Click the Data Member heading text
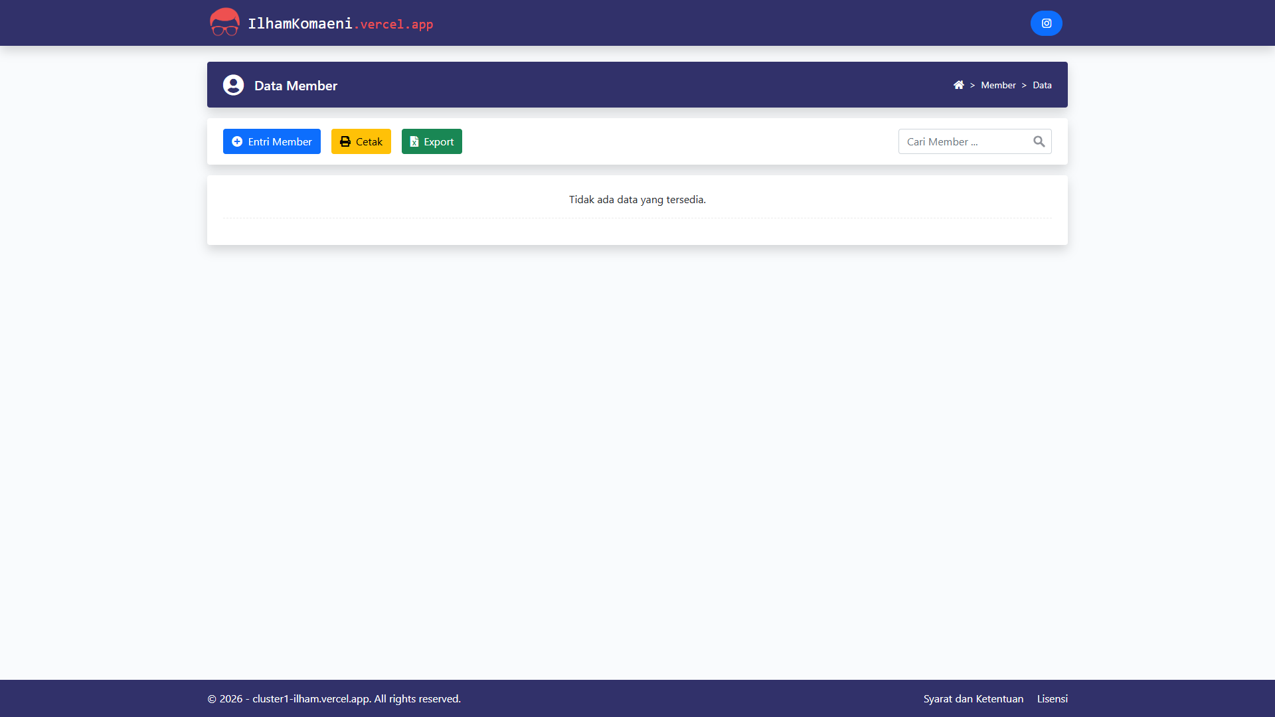The width and height of the screenshot is (1275, 717). click(296, 86)
